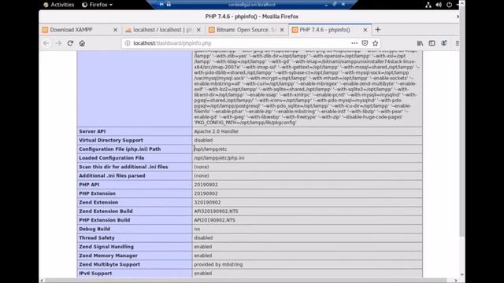Close the localhost phpMyAdmin tab

(198, 30)
